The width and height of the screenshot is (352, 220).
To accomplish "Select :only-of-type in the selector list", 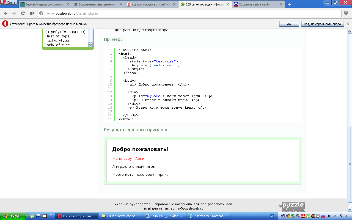I will coord(57,45).
